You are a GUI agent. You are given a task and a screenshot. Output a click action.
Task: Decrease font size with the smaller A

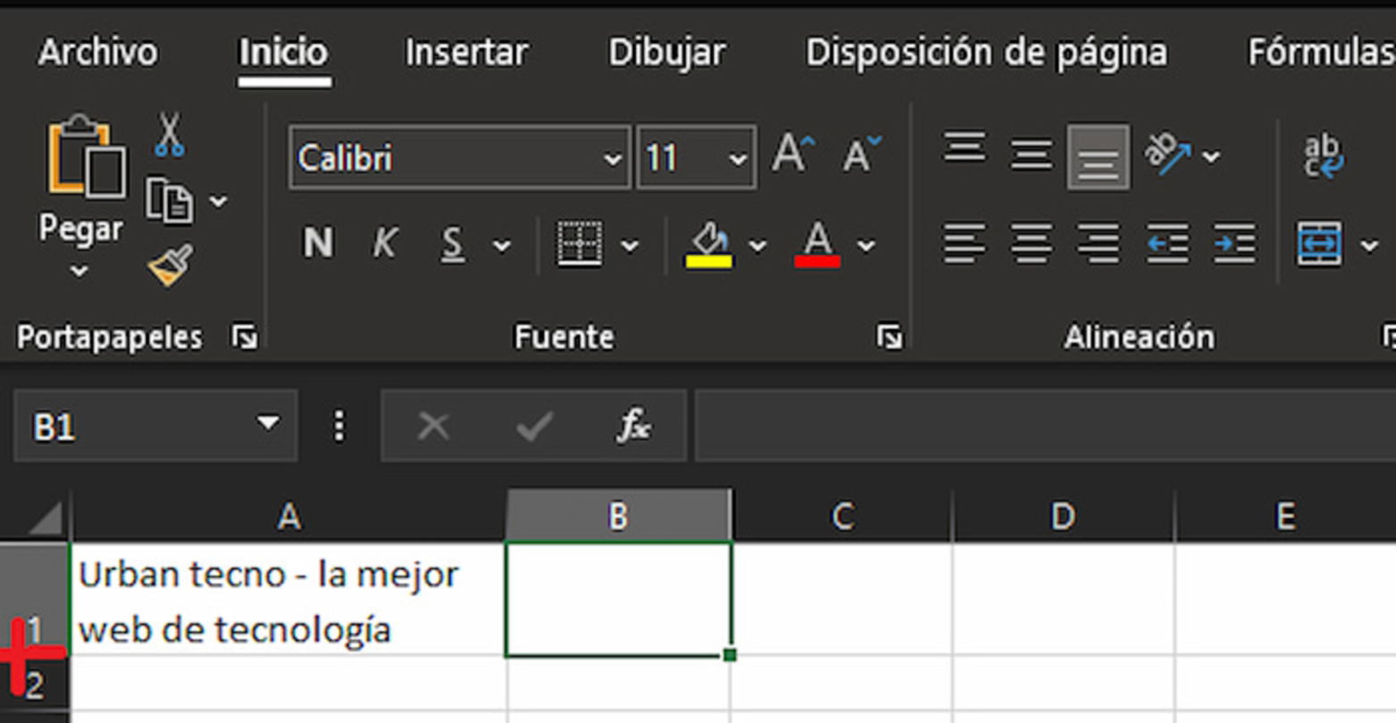862,154
